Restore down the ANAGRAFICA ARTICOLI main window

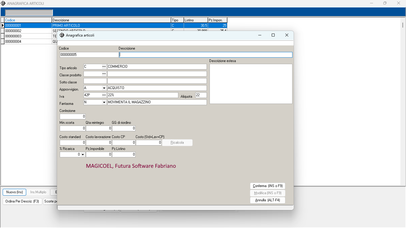point(385,3)
